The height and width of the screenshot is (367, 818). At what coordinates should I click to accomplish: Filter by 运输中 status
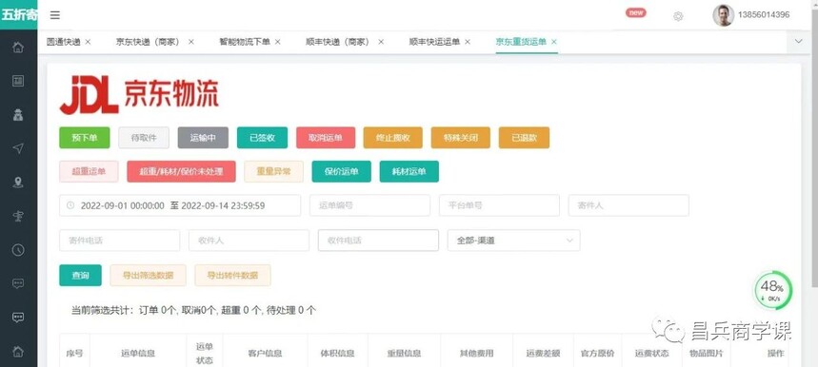203,138
